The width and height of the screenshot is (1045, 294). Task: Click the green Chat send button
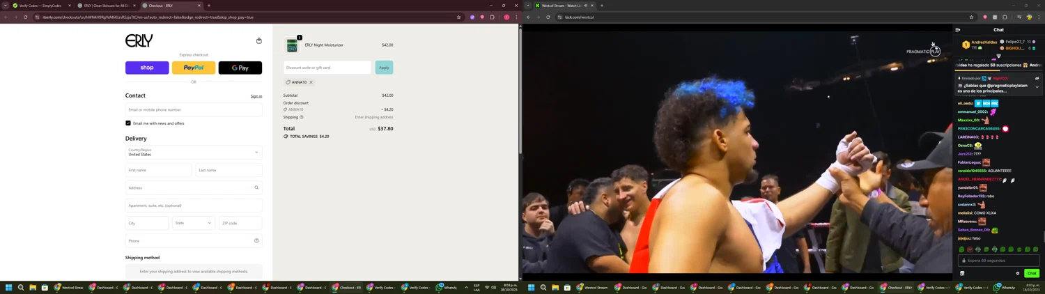click(x=1032, y=273)
